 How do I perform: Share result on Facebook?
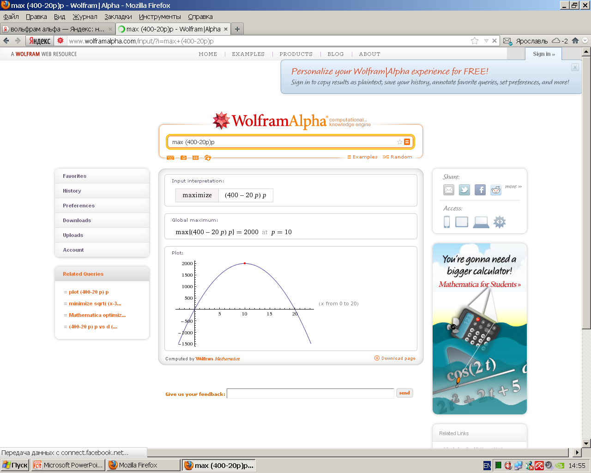(x=480, y=190)
